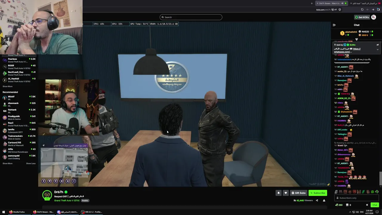Click the kick.com/drb7h address bar

pos(324,10)
